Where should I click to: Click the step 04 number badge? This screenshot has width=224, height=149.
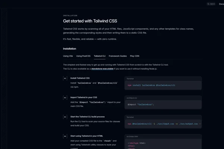(x=65, y=136)
